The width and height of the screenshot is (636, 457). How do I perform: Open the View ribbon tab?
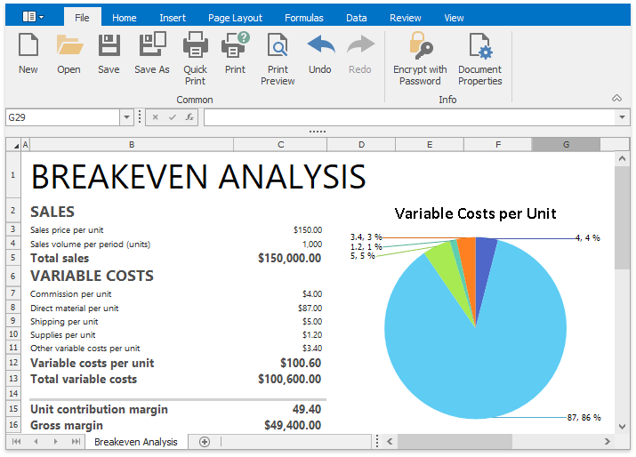[454, 18]
